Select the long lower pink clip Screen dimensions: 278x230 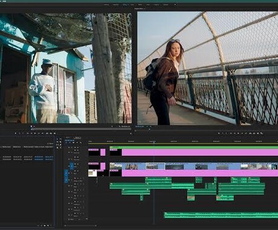200,173
